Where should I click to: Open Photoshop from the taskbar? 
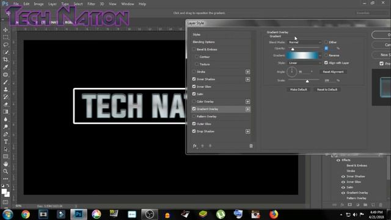(x=79, y=215)
